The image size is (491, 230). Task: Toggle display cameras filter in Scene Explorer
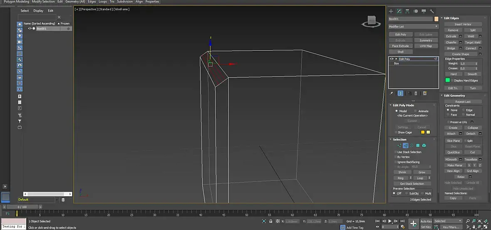20,42
